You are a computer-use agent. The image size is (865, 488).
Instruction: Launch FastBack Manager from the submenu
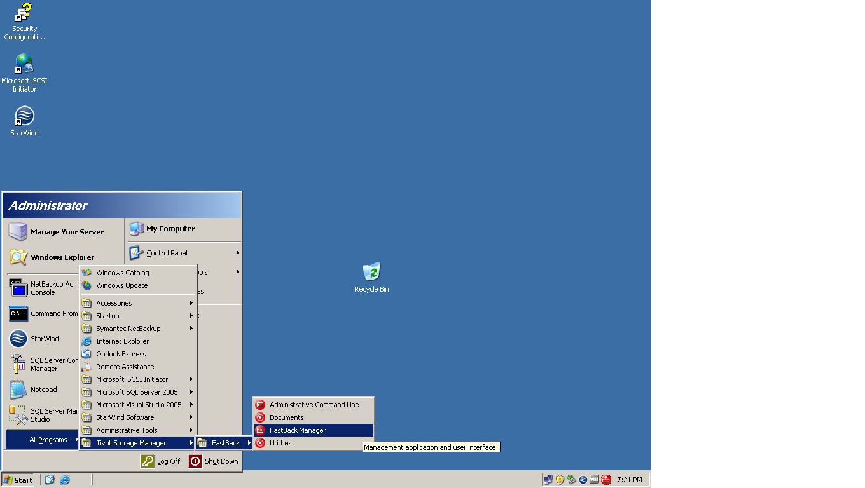point(313,430)
